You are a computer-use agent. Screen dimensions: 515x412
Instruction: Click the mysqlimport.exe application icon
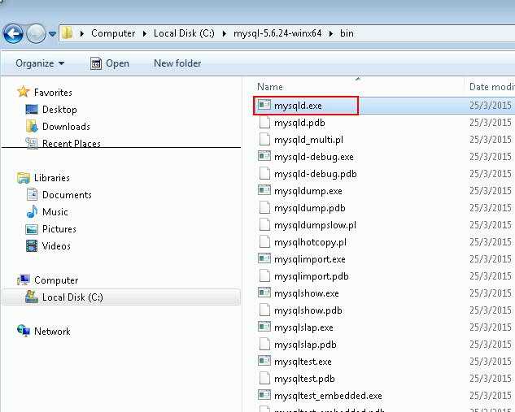tap(264, 258)
